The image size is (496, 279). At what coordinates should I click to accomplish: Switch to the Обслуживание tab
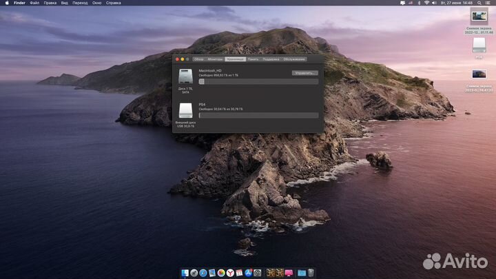coord(294,59)
